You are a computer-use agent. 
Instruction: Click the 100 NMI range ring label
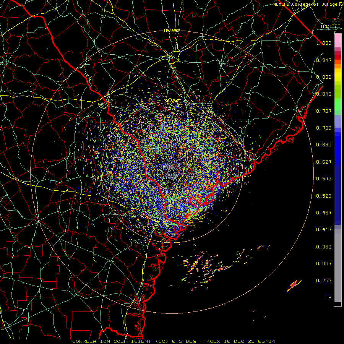172,30
